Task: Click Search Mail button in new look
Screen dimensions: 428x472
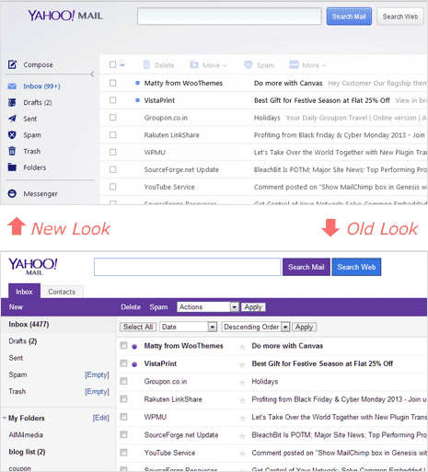Action: 349,17
